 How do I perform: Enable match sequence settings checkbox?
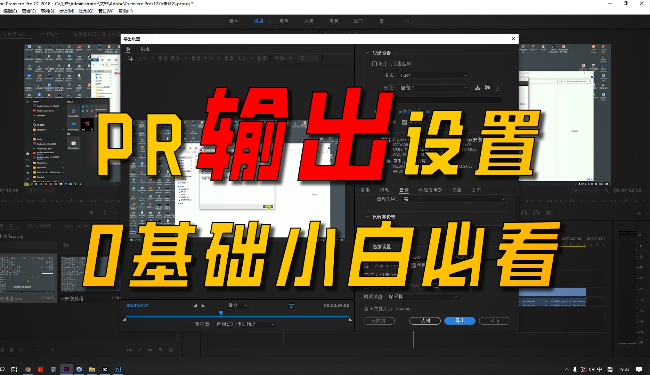pyautogui.click(x=374, y=64)
